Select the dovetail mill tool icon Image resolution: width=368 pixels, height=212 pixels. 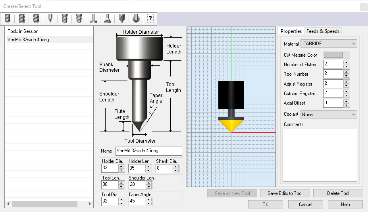pyautogui.click(x=108, y=19)
